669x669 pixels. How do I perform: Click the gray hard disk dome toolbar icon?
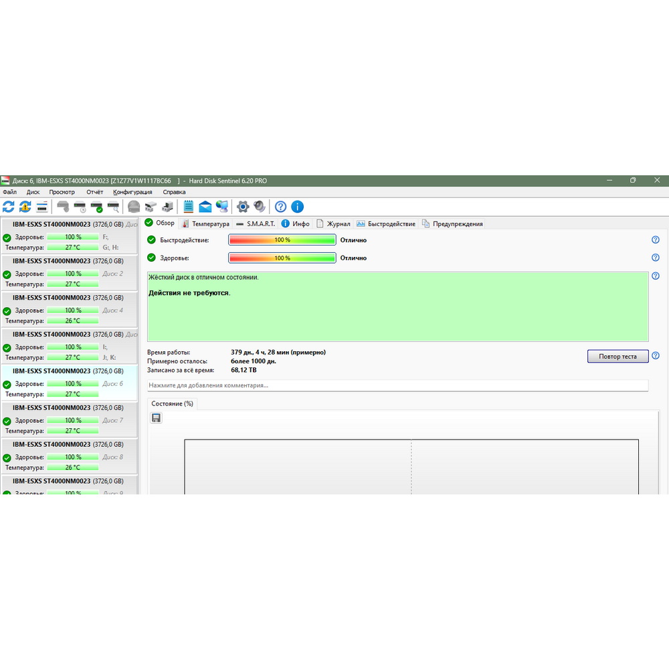pos(134,207)
